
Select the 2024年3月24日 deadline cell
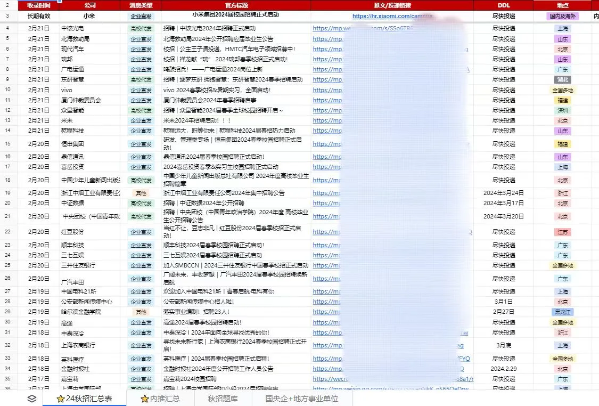tap(504, 193)
